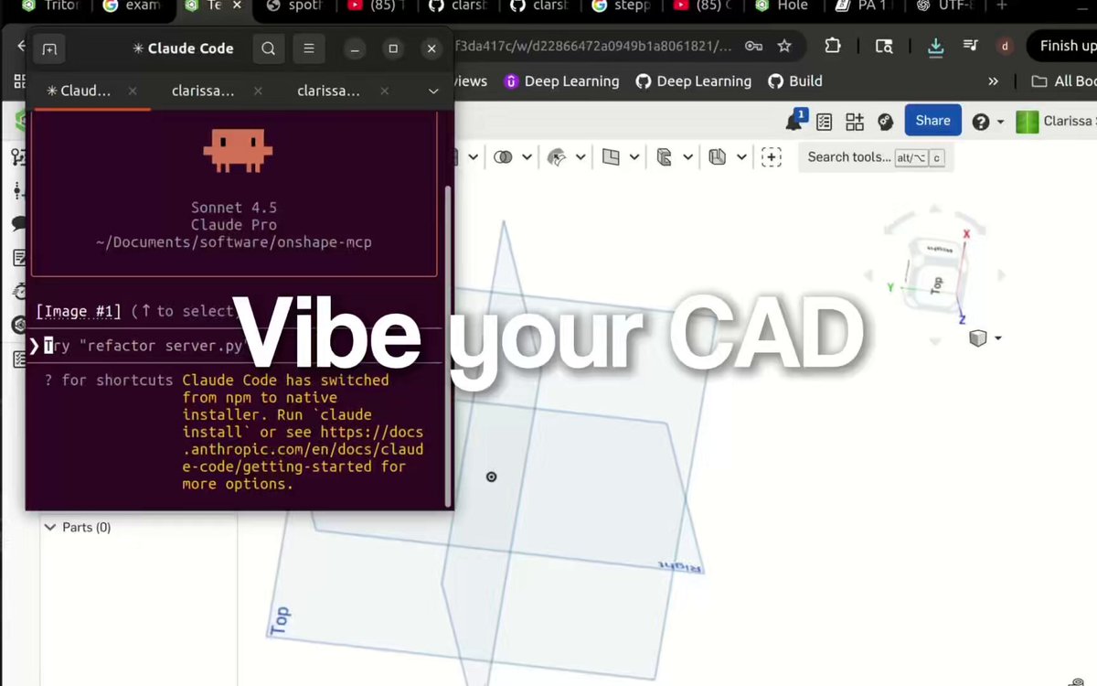Viewport: 1097px width, 686px height.
Task: Expand the Boolean tool dropdown arrow
Action: 527,157
